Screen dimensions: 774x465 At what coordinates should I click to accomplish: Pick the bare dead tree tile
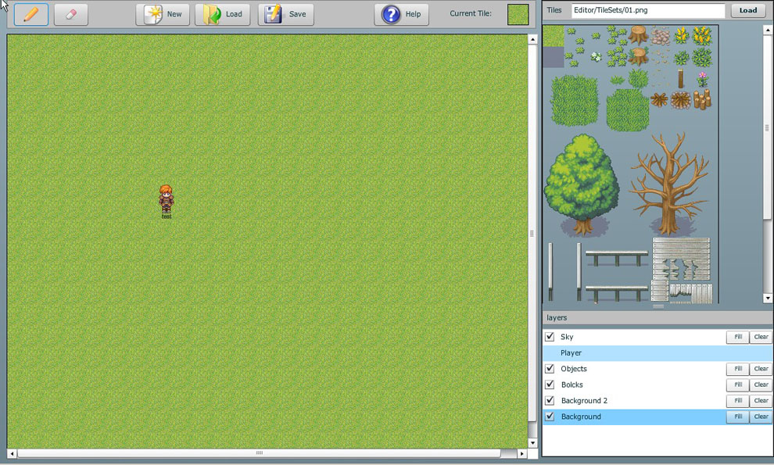coord(669,184)
